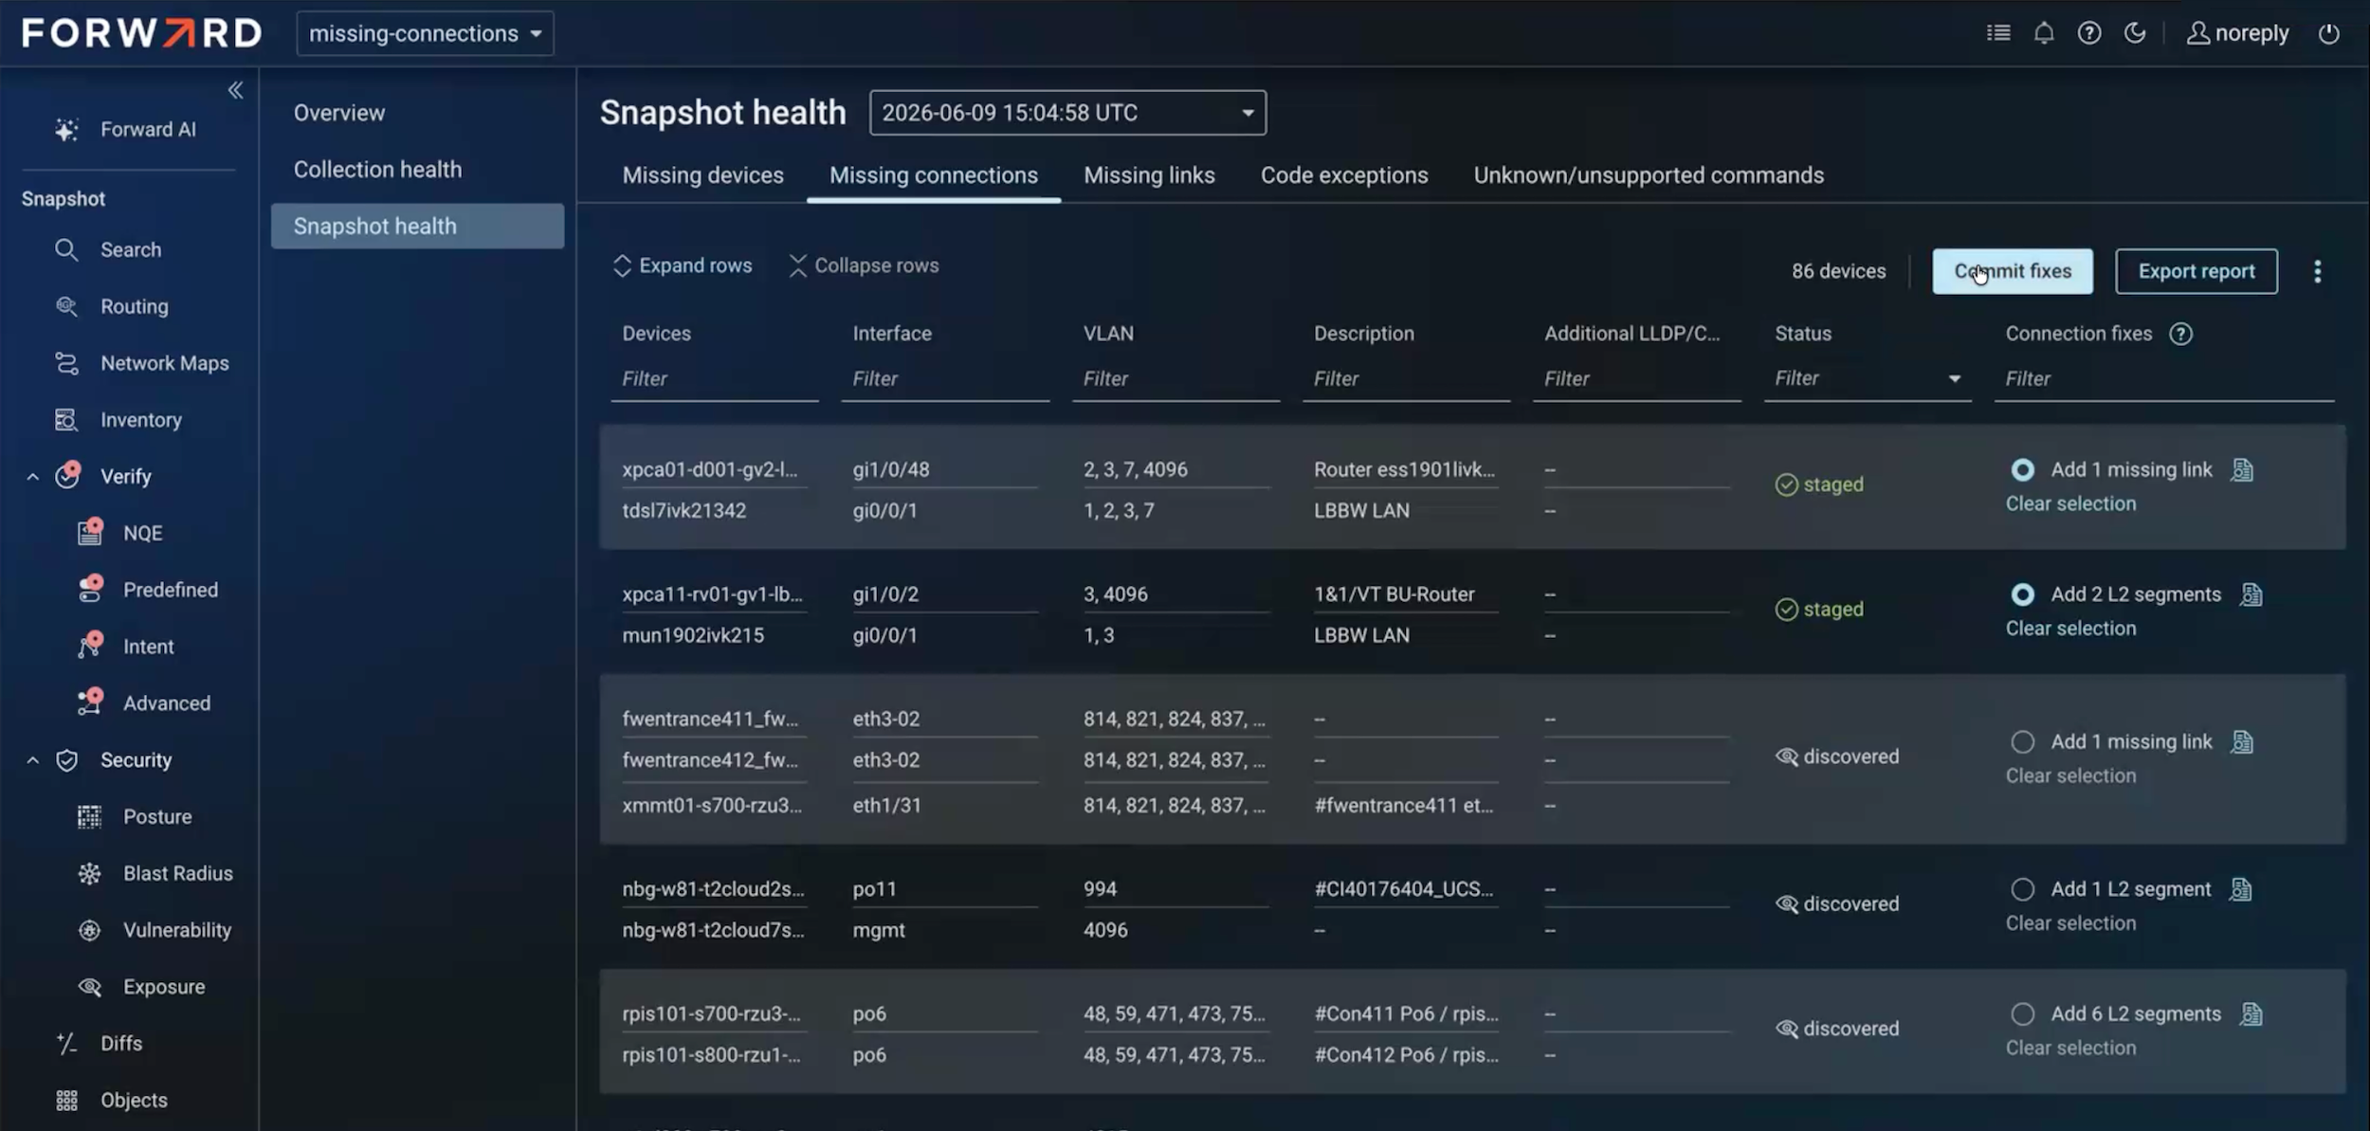This screenshot has height=1131, width=2370.
Task: Select Add 1 L2 segment radio button
Action: [2022, 889]
